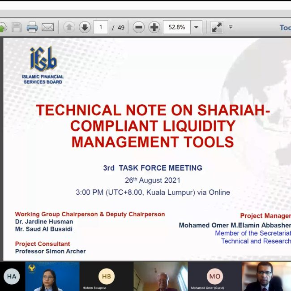Open the Tools pane at right of the toolbar
291x291 pixels.
click(285, 28)
